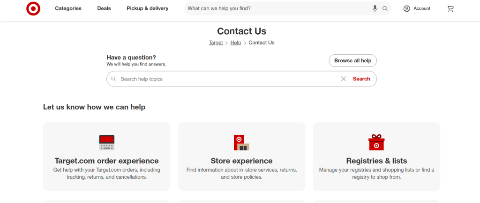Click the Account person icon
The image size is (480, 203).
tap(406, 8)
